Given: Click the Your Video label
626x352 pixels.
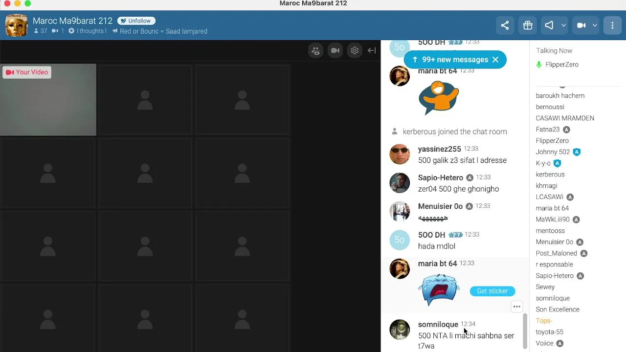Looking at the screenshot, I should [27, 72].
